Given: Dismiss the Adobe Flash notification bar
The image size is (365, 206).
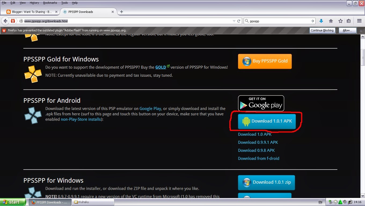Looking at the screenshot, I should [361, 30].
